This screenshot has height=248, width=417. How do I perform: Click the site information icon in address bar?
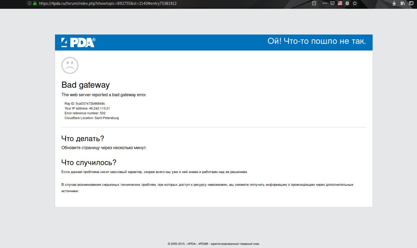(x=29, y=3)
